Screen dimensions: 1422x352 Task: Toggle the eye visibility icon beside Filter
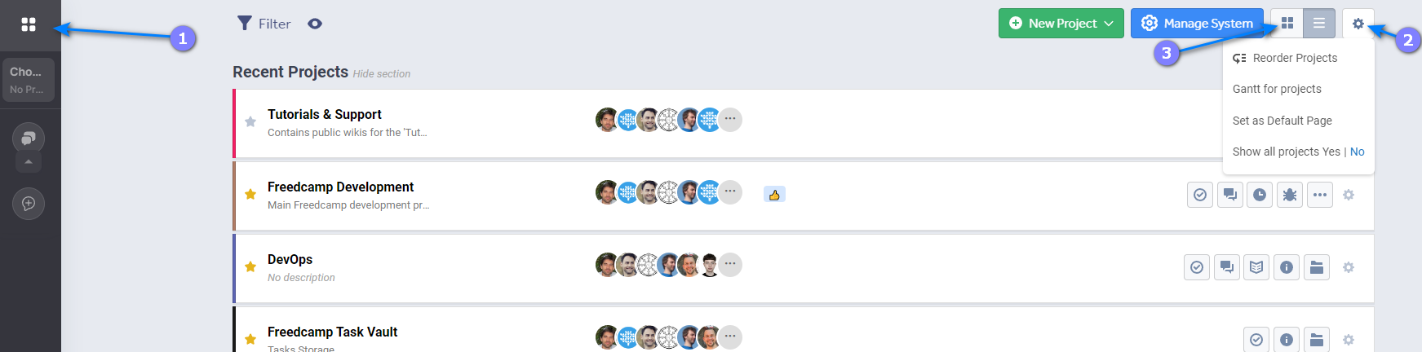(x=315, y=24)
